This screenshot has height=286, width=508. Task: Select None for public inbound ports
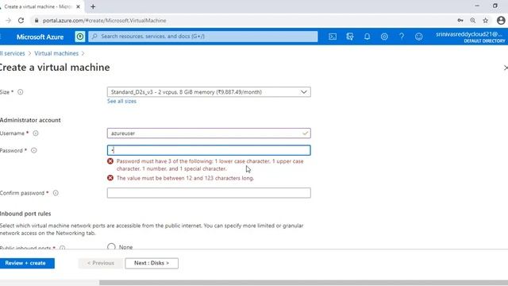[x=111, y=247]
